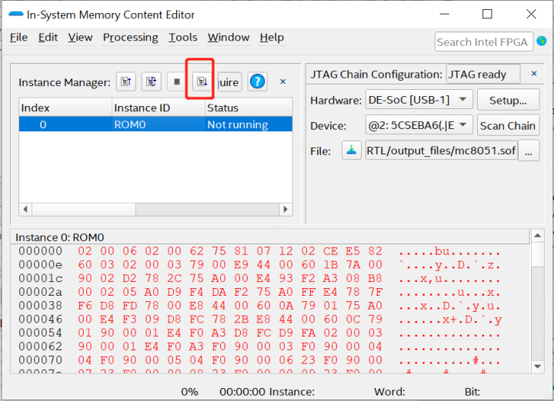The image size is (554, 401).
Task: Click the SOF programming file icon
Action: [x=351, y=151]
